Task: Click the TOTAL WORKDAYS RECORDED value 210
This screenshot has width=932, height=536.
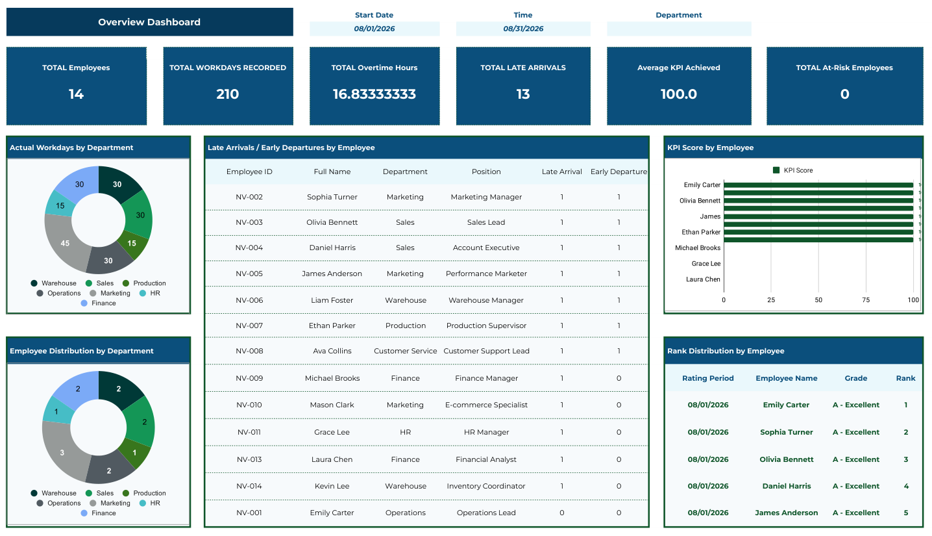Action: [x=228, y=94]
